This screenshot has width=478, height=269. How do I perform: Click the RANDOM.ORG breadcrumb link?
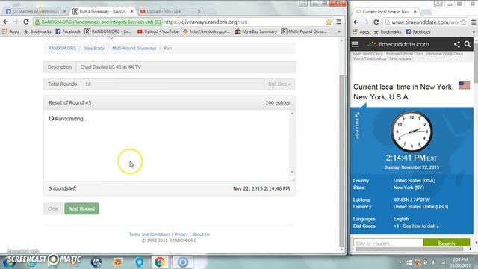[62, 48]
